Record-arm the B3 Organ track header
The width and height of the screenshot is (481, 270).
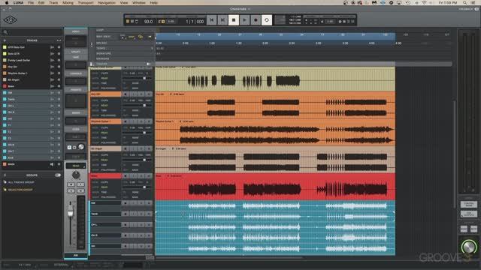coord(125,148)
